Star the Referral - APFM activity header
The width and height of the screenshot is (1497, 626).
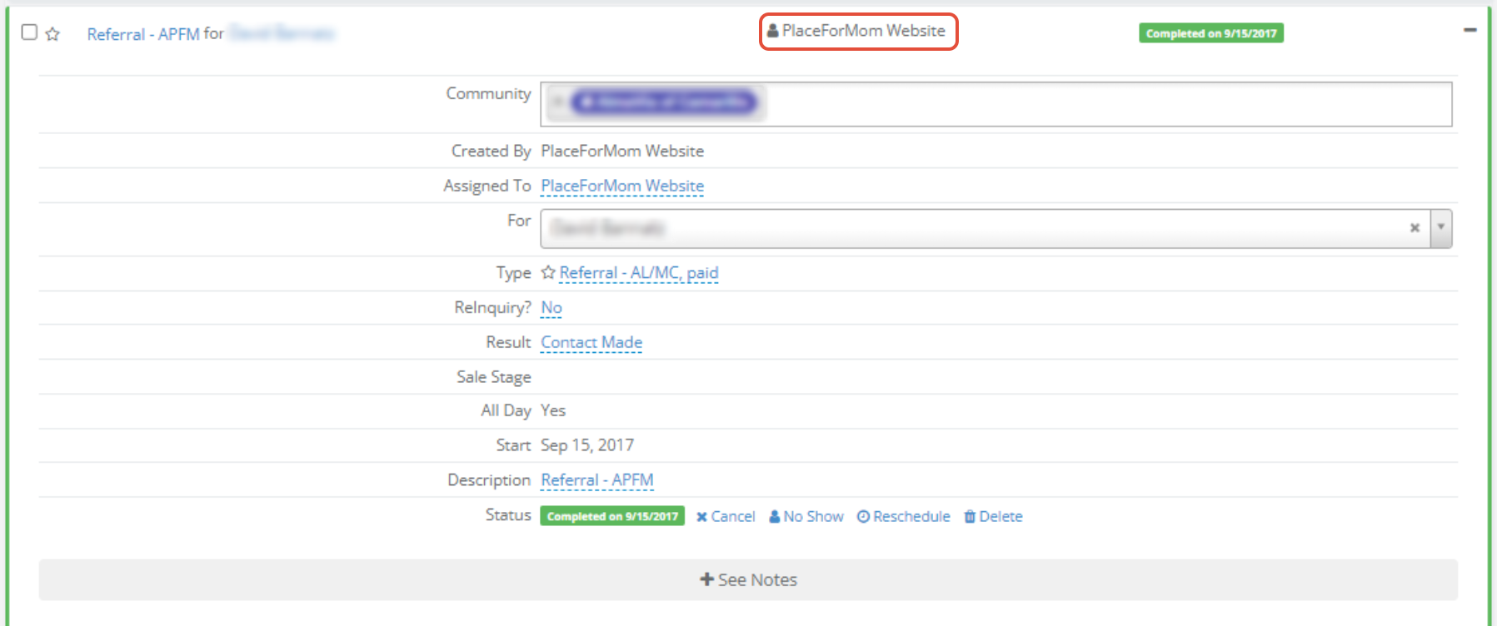52,33
